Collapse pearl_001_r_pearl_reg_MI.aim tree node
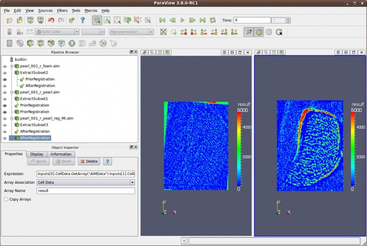Screen dimensions: 367x246 [x=12, y=119]
